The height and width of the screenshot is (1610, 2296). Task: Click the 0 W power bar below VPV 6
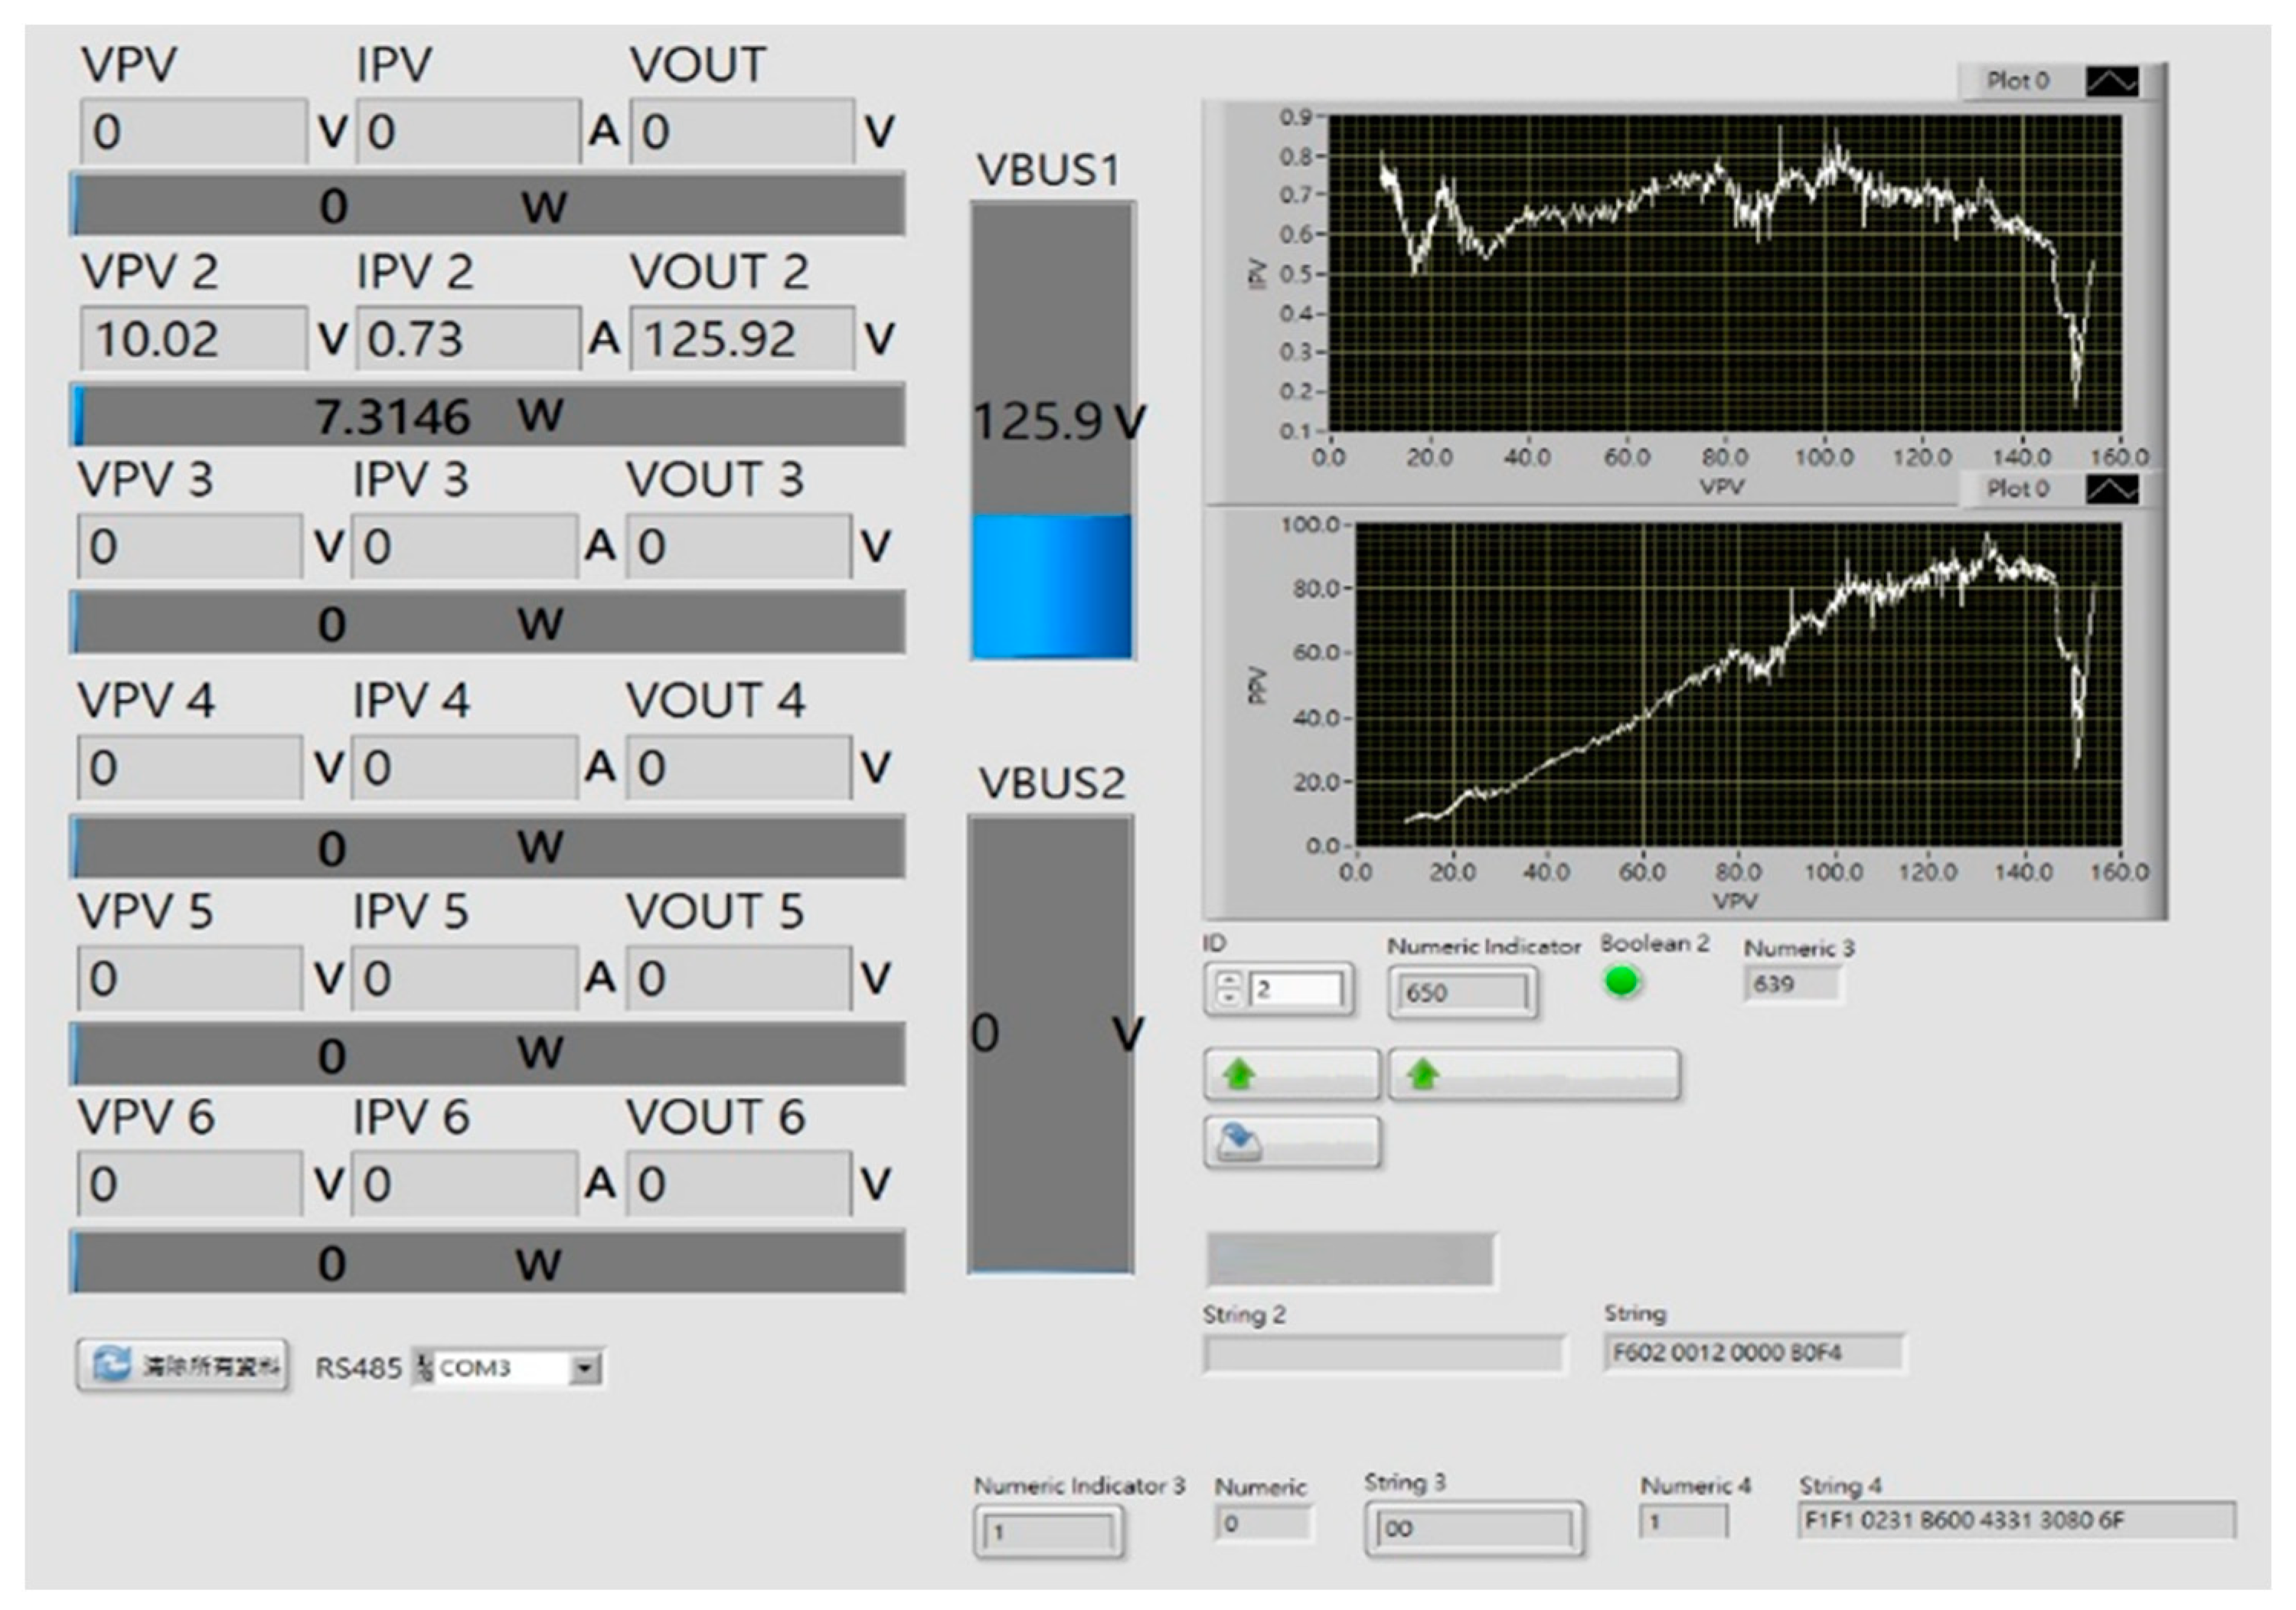point(488,1262)
